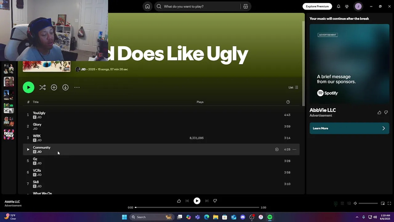Add Community to Liked Songs
394x222 pixels.
click(277, 150)
